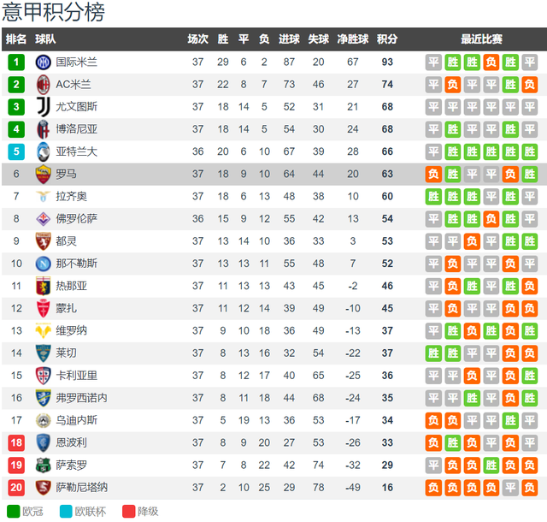The image size is (547, 522).
Task: Click the Fiorentina (佛罗伦萨) crest icon
Action: (x=44, y=219)
